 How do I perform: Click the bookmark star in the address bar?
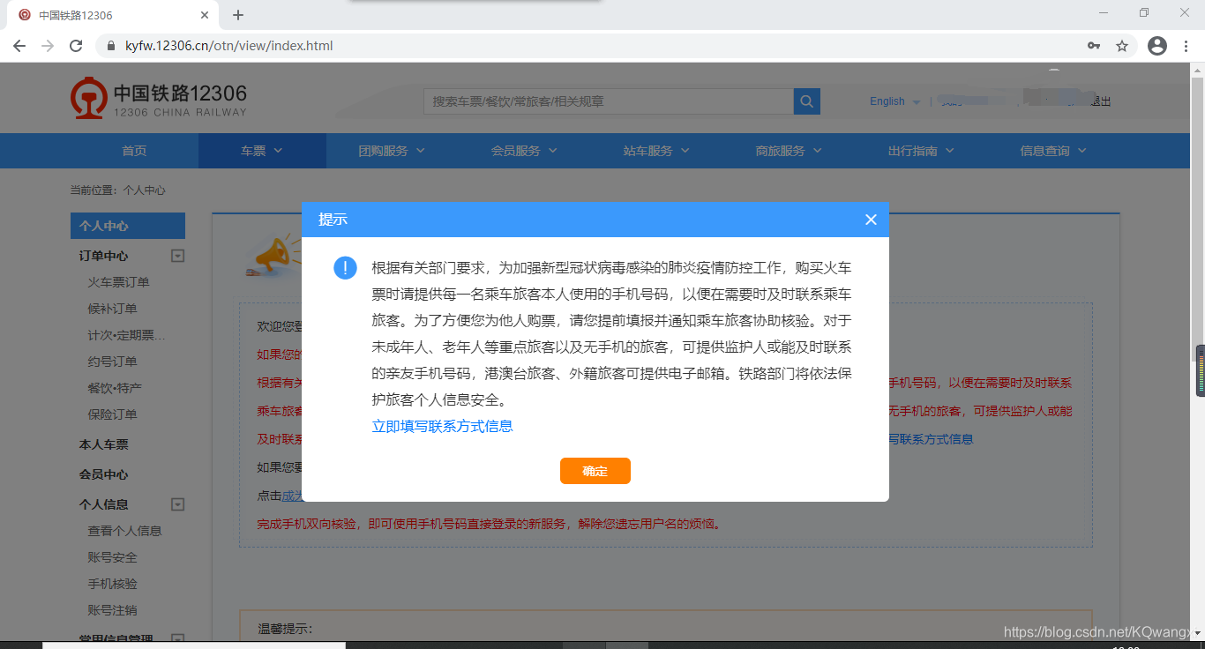coord(1122,45)
